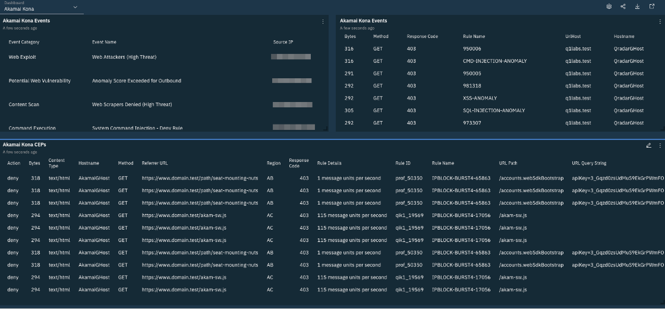This screenshot has width=665, height=309.
Task: Select the Web Exploit event row
Action: point(22,57)
